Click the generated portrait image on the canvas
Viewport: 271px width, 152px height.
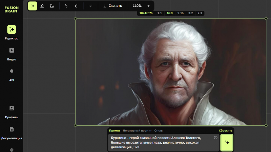(171, 72)
